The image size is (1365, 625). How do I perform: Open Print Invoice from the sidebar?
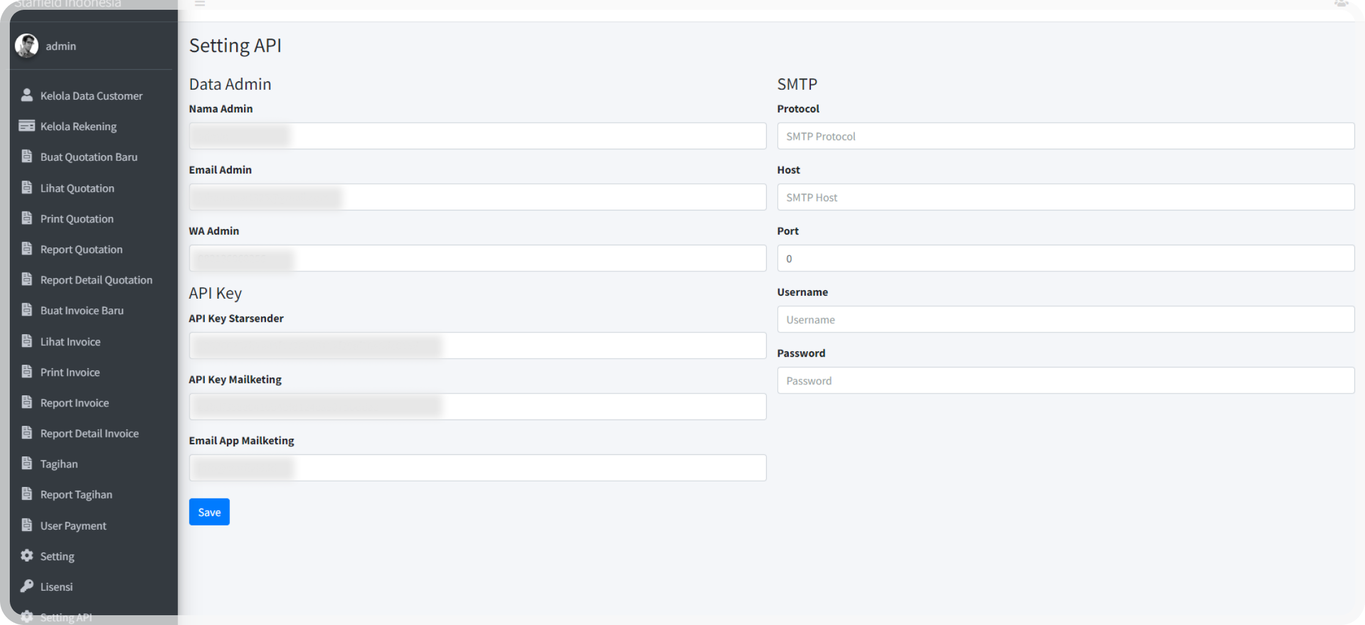coord(70,372)
